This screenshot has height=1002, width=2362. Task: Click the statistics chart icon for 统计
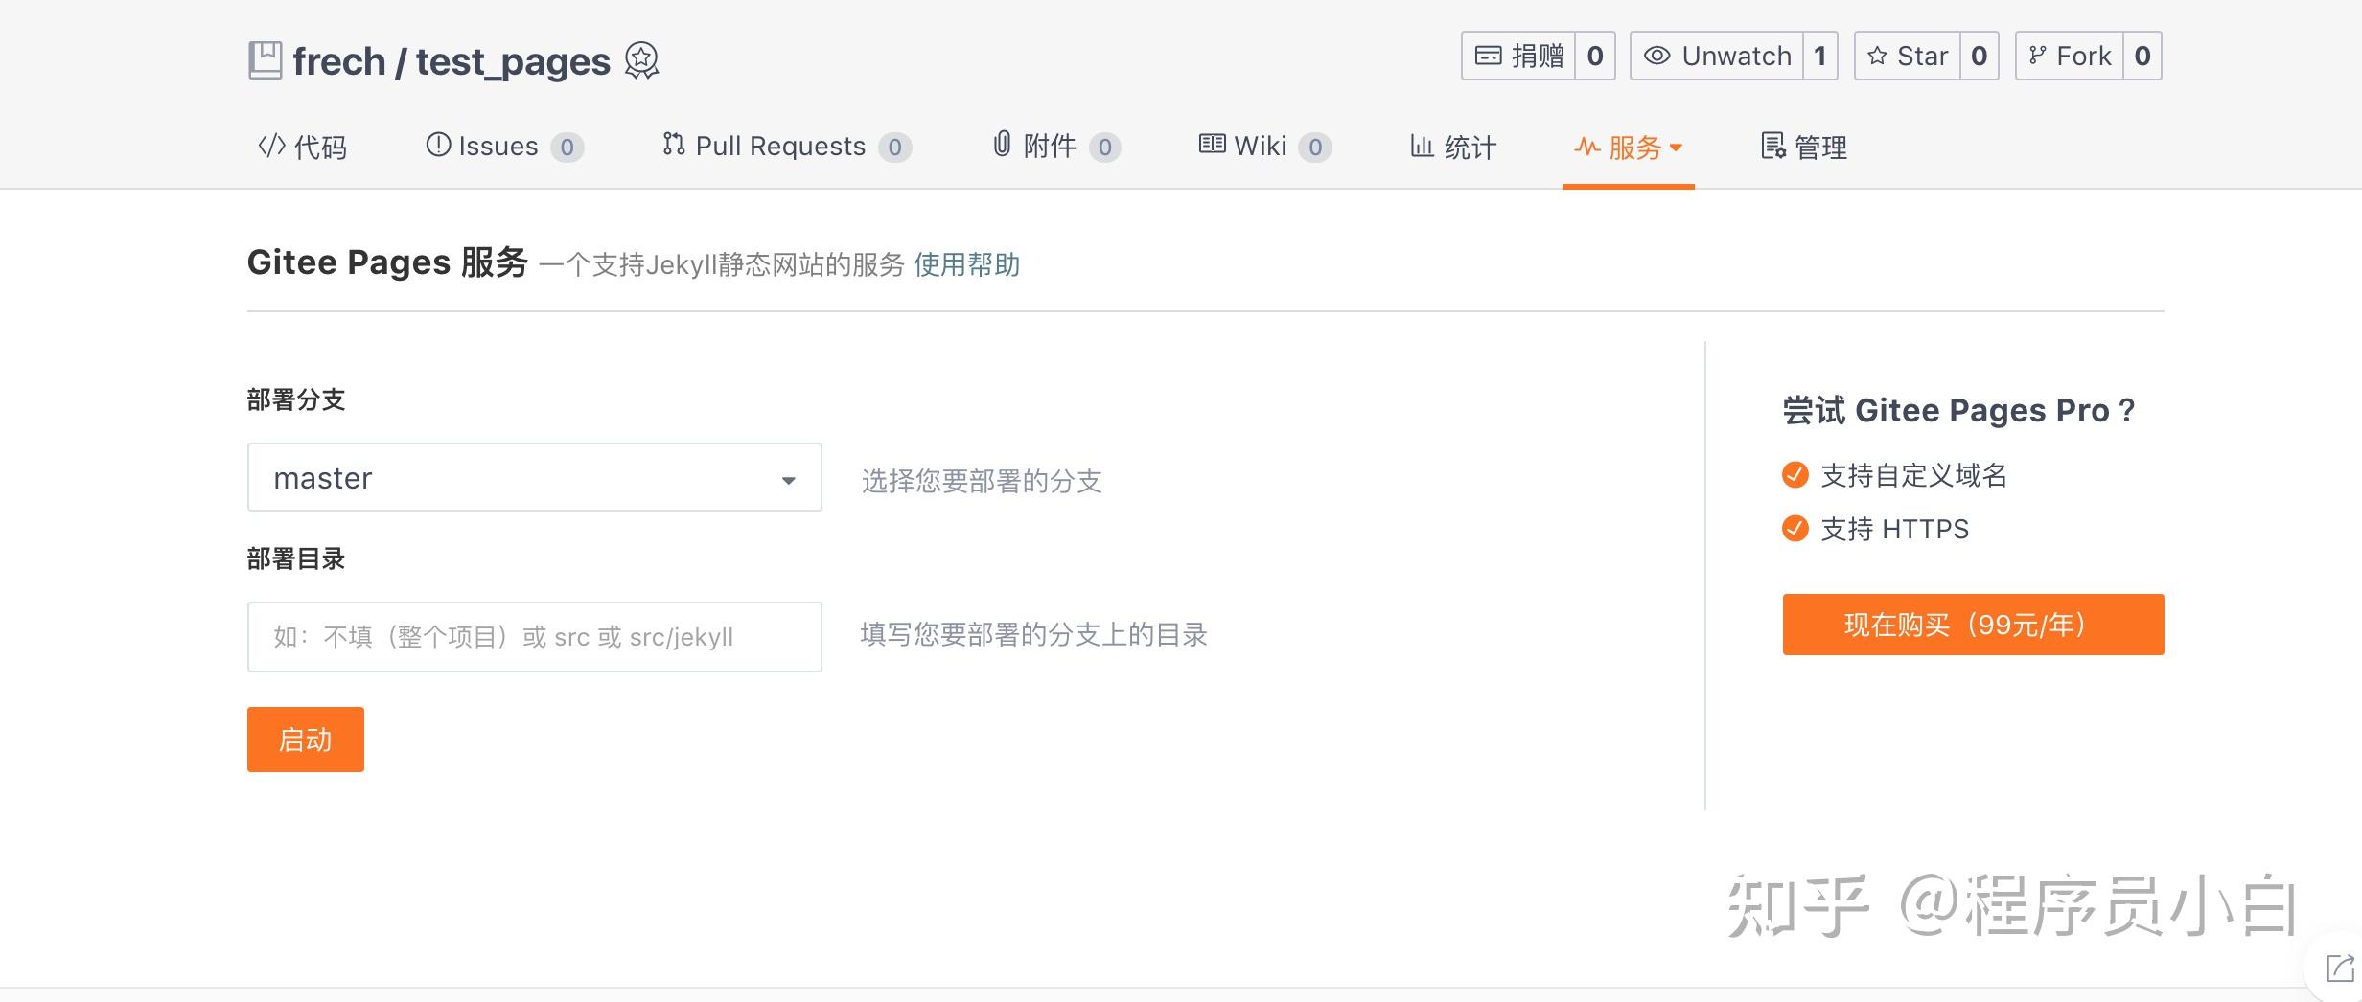[x=1423, y=146]
